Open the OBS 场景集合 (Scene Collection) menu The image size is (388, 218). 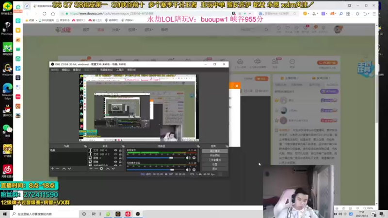[x=106, y=70]
